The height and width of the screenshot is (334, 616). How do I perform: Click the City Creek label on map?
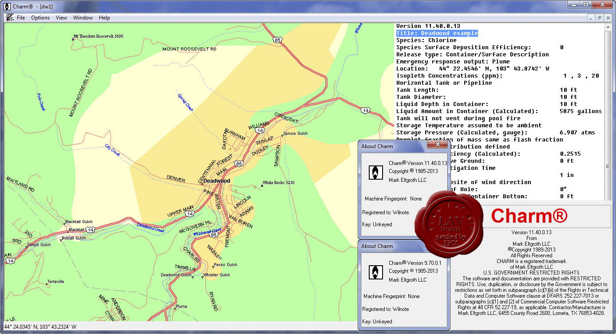[113, 149]
